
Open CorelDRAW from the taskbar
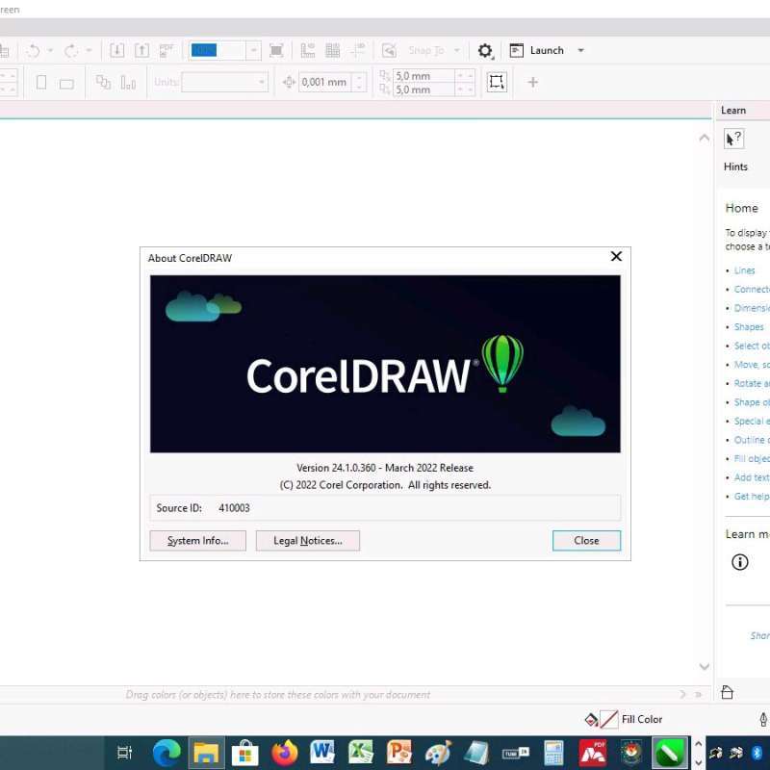point(671,753)
